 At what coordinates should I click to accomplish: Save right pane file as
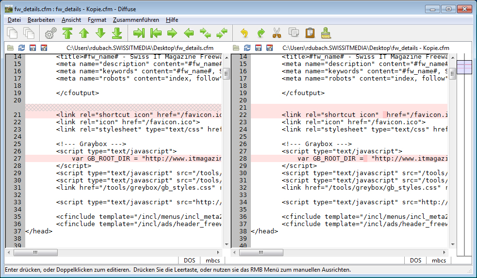pyautogui.click(x=269, y=48)
